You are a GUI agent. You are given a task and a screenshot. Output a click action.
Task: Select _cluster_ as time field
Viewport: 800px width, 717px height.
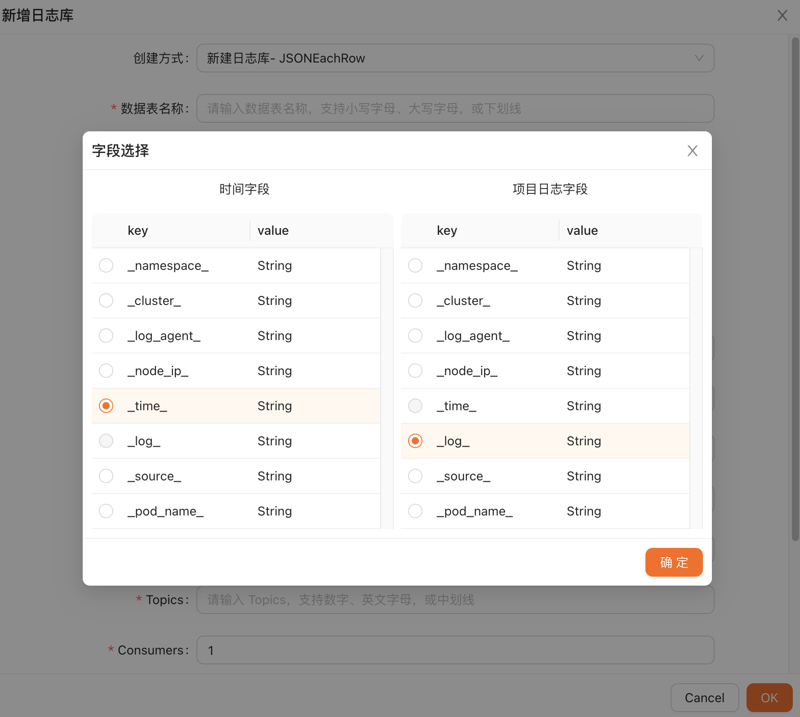coord(106,300)
